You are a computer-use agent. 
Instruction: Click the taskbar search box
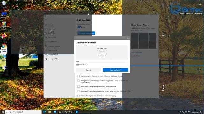pos(23,112)
